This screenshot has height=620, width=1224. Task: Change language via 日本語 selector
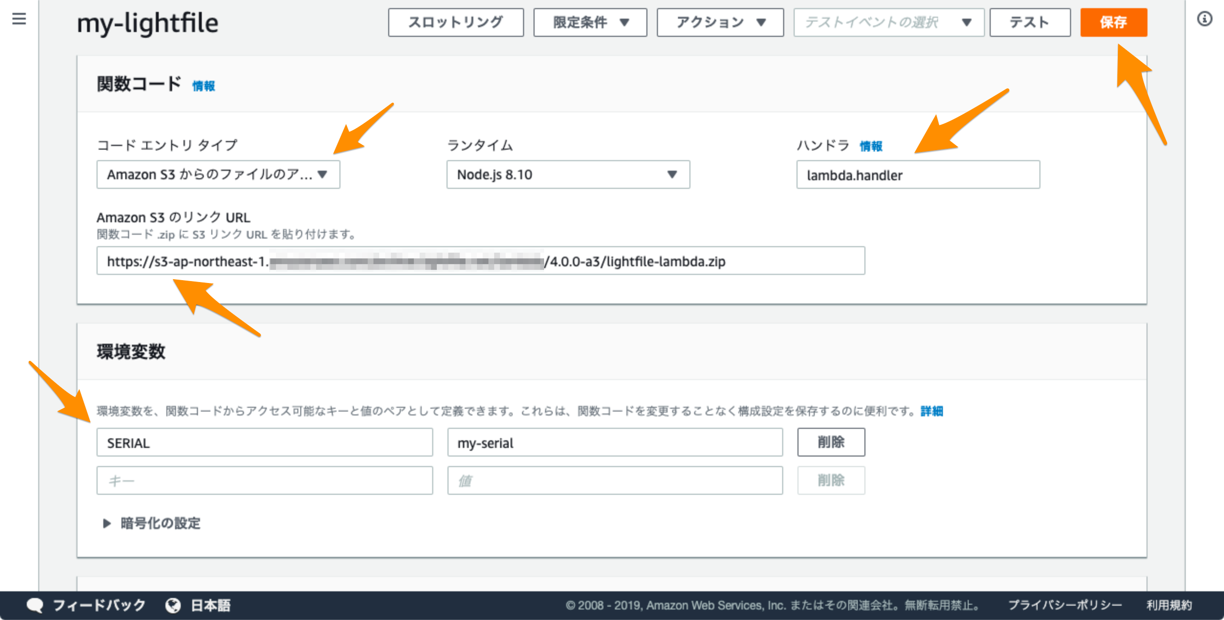[210, 605]
